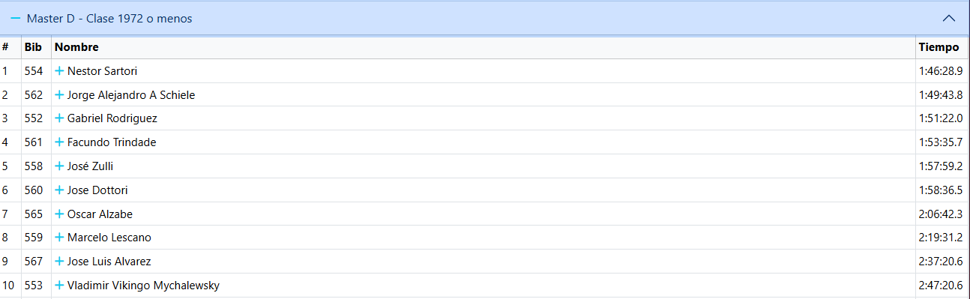Sort by Nombre column header
This screenshot has width=970, height=299.
click(76, 47)
